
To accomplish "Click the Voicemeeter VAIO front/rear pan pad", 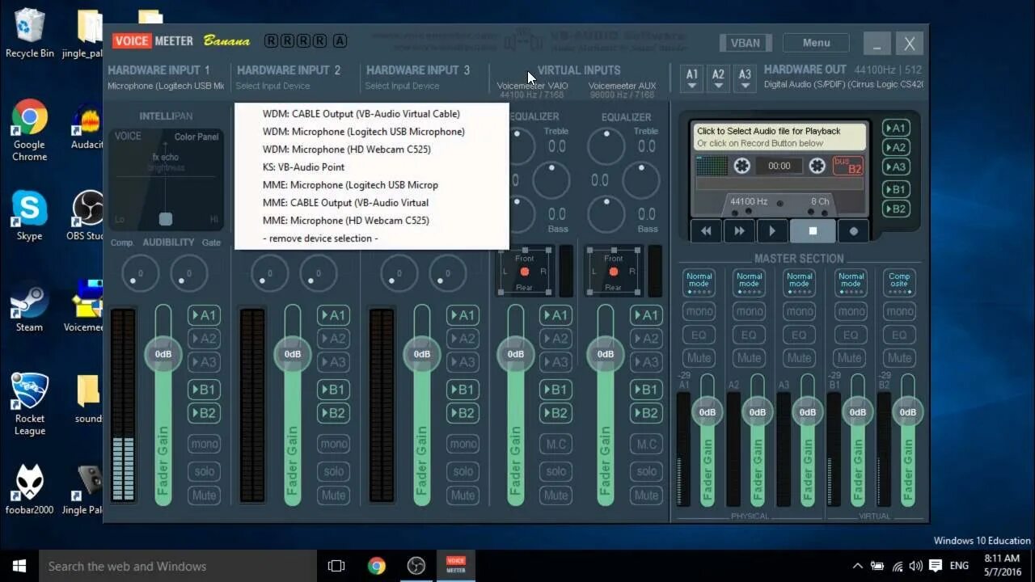I will click(x=525, y=272).
